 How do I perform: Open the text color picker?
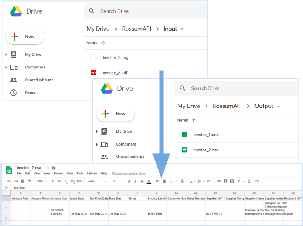coord(149,181)
